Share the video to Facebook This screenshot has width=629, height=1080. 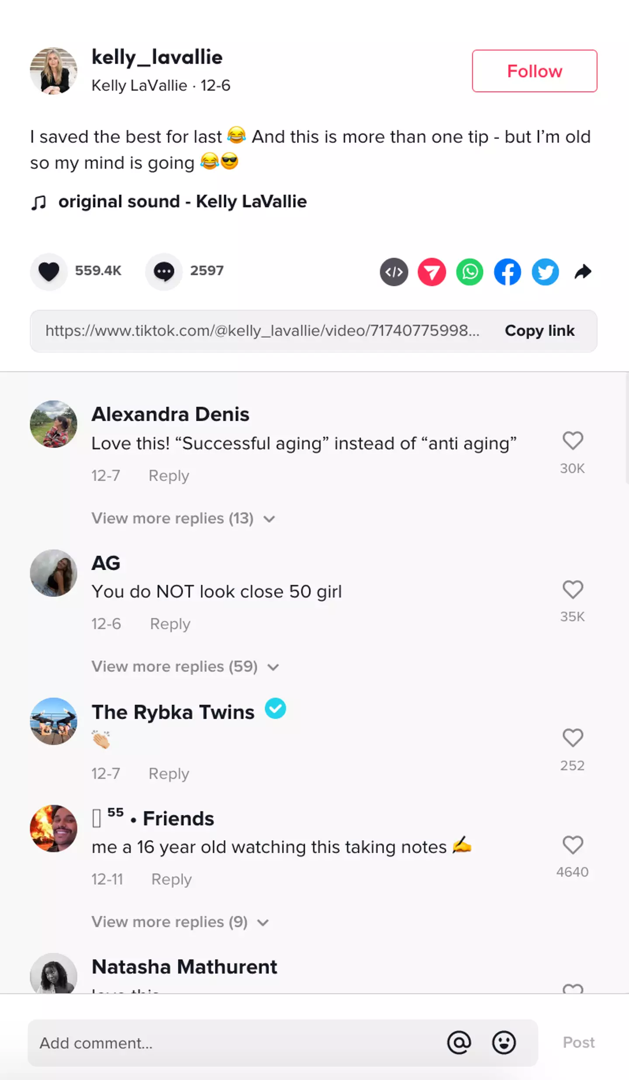(x=507, y=272)
